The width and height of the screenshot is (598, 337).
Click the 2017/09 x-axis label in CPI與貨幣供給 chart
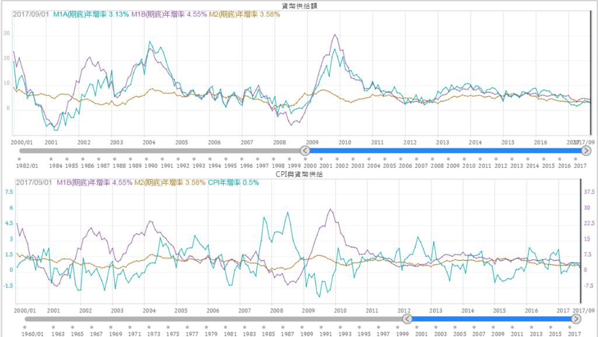coord(583,311)
